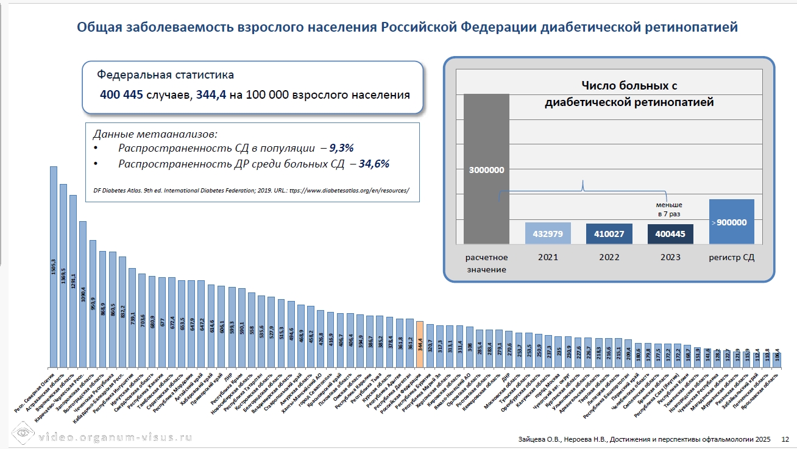Click the slide title about diabetic retinopathy

(407, 27)
